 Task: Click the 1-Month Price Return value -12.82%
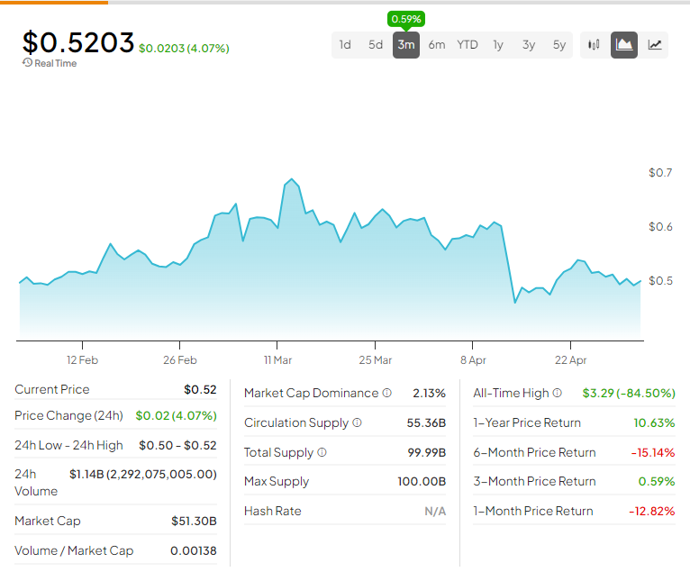click(x=651, y=511)
